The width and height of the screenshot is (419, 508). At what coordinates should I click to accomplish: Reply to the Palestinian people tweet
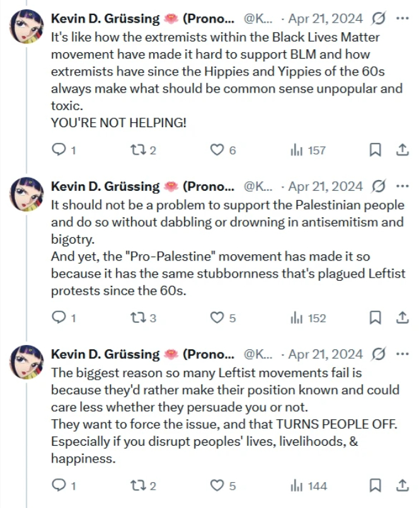tap(59, 318)
